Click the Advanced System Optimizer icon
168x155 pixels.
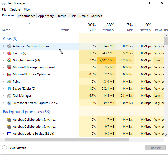tap(9, 46)
